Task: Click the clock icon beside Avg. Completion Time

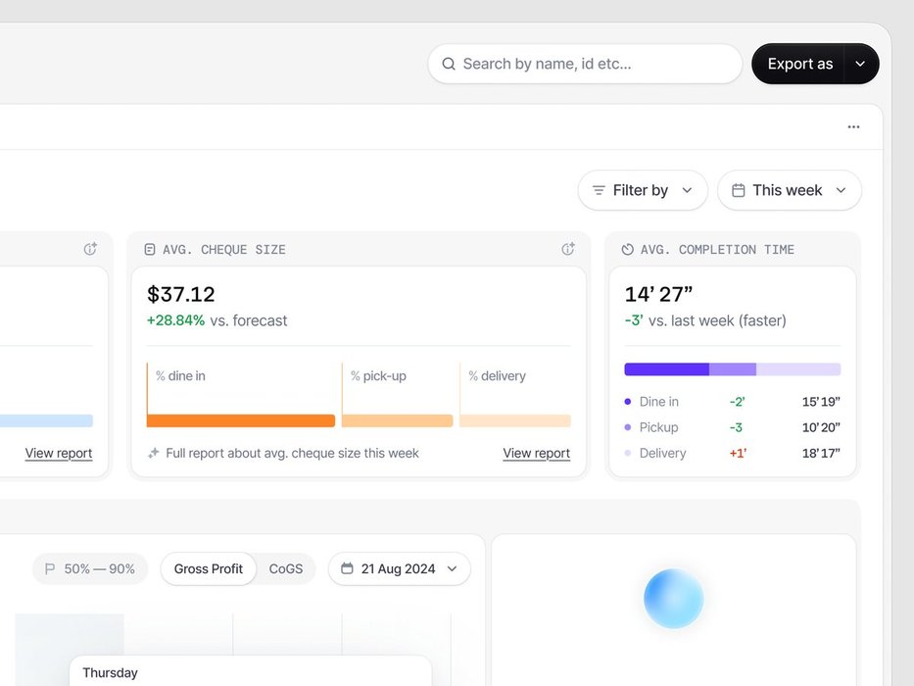Action: (x=627, y=250)
